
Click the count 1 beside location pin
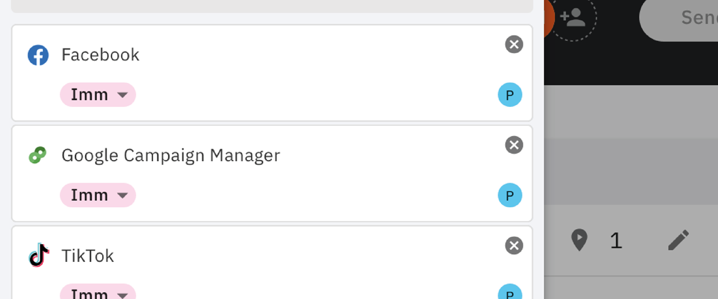tap(617, 240)
